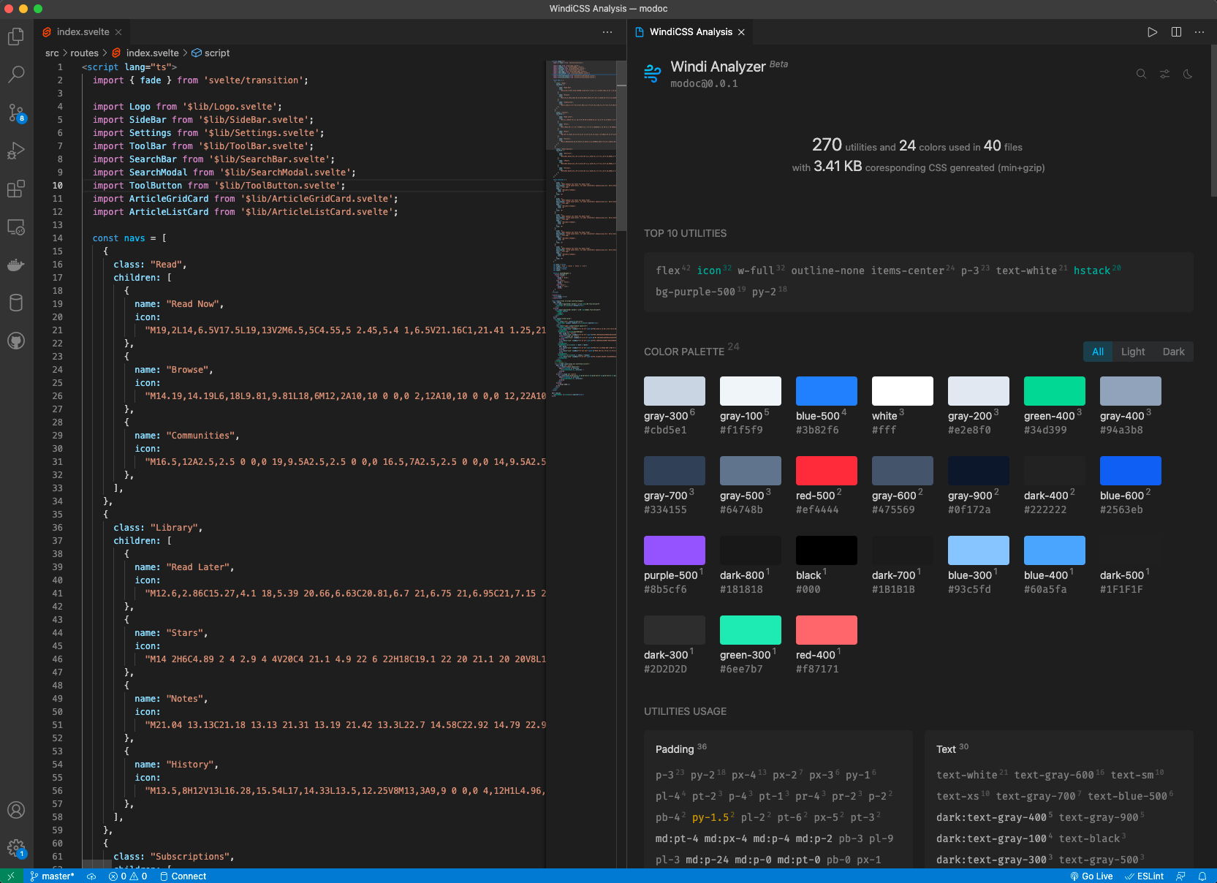Open More Actions for index.svelte editor
Image resolution: width=1217 pixels, height=883 pixels.
click(x=607, y=32)
